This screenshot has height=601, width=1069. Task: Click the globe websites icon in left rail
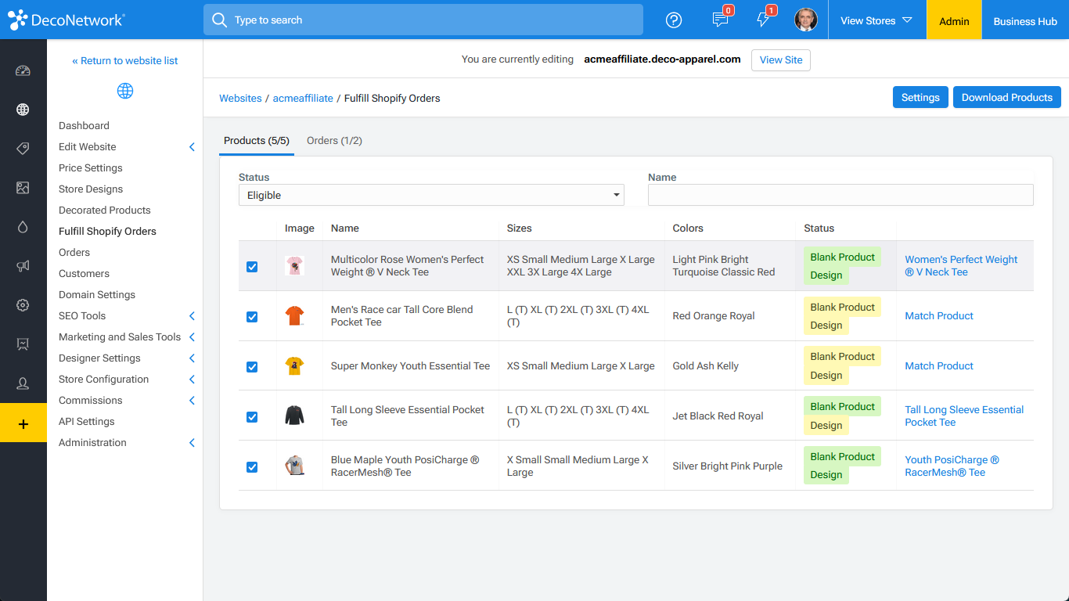pyautogui.click(x=23, y=110)
